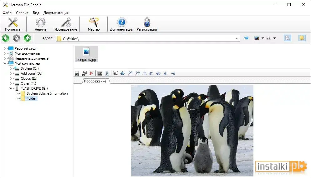Expand the Рабочий стол tree node
This screenshot has height=178, width=311.
click(x=5, y=48)
